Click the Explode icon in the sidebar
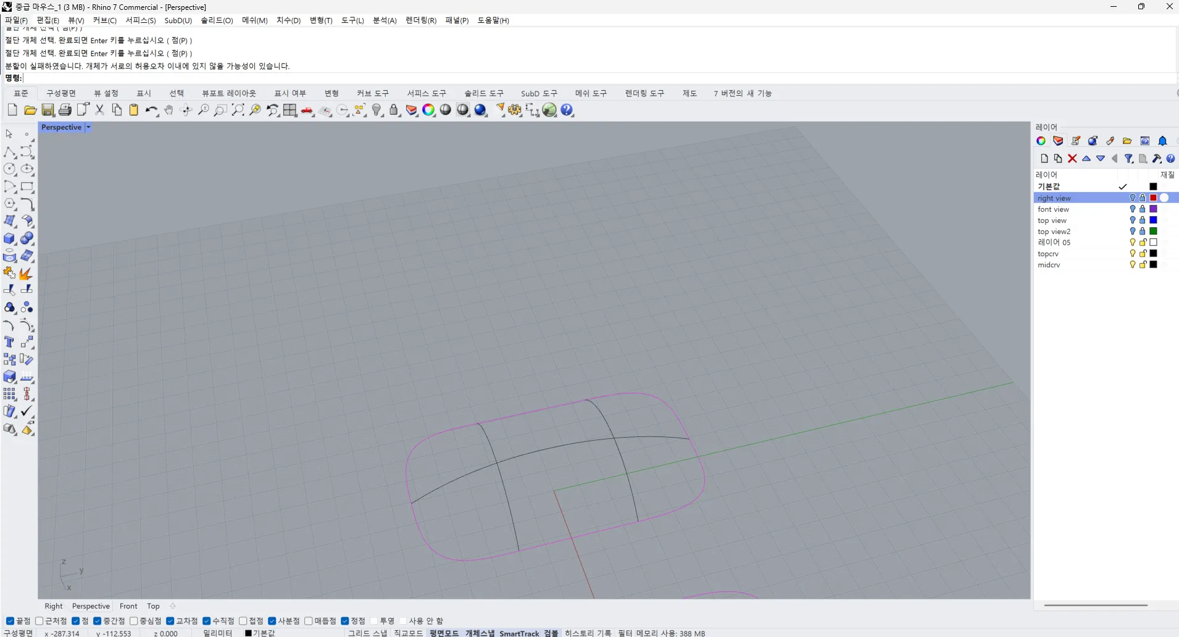The image size is (1179, 637). click(x=27, y=273)
